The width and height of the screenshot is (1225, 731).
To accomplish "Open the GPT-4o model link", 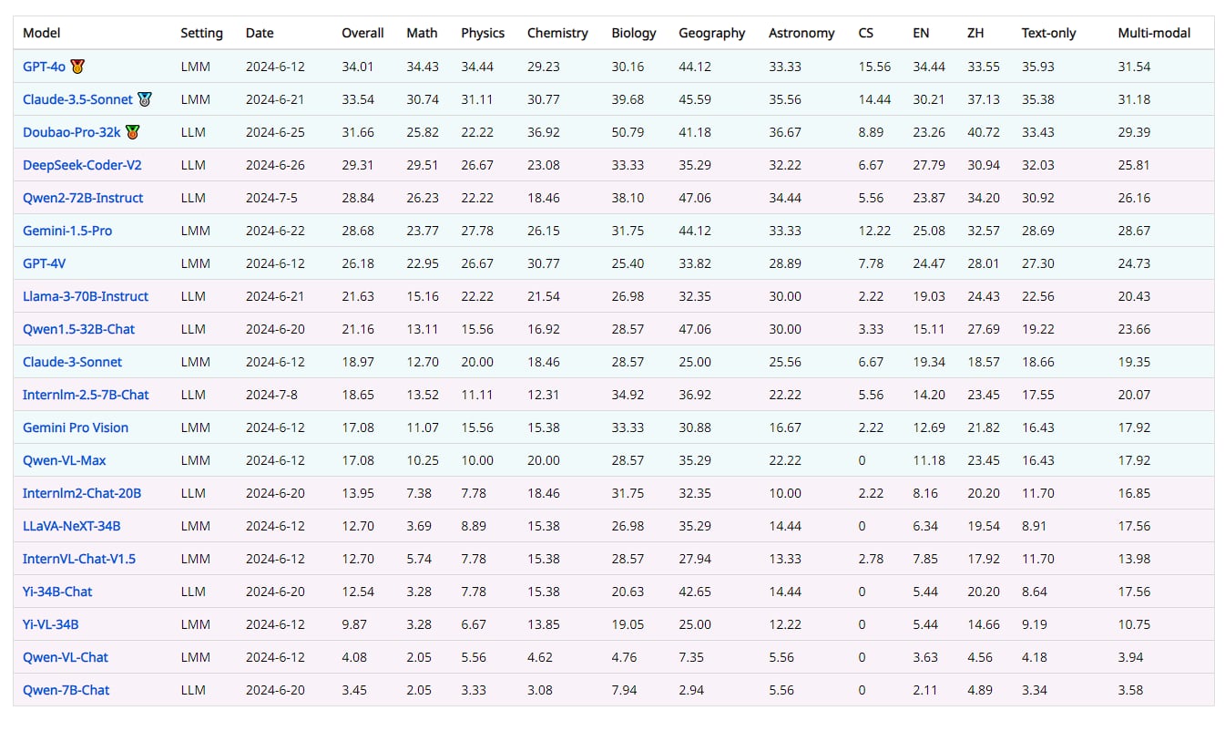I will (x=45, y=67).
